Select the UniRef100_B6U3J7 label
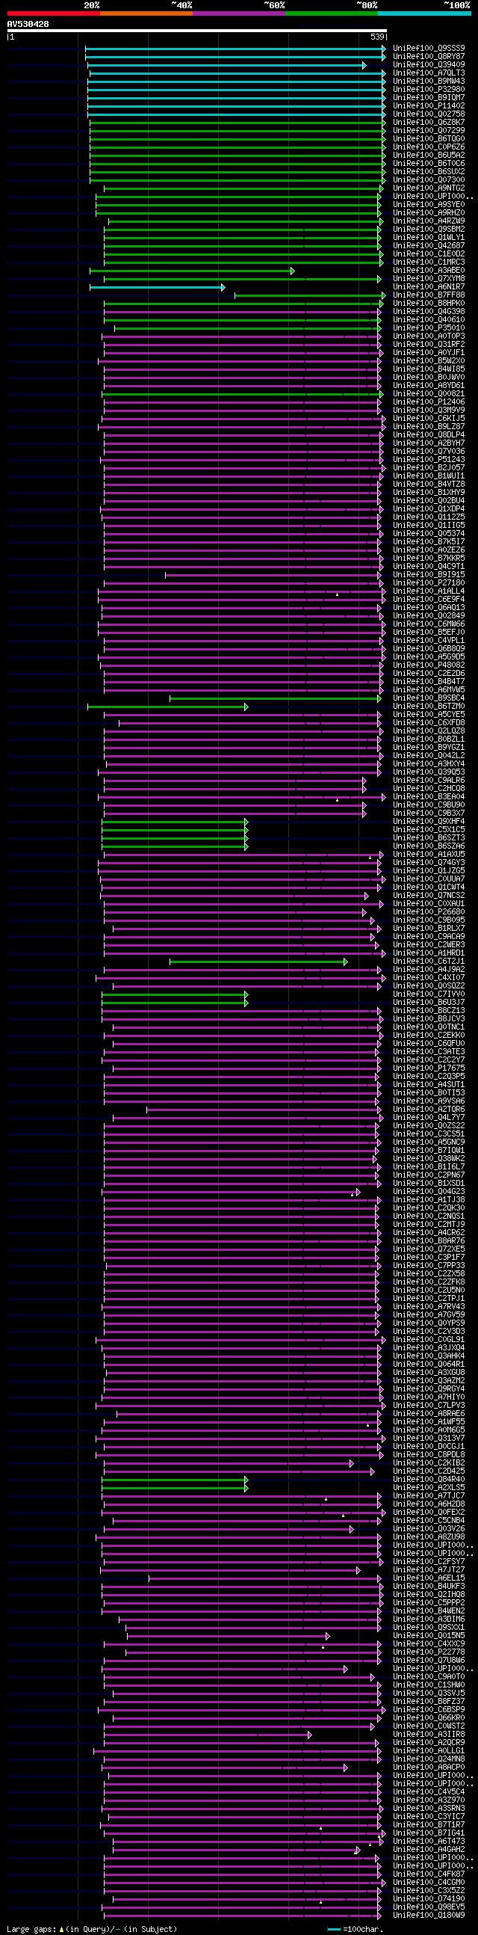Viewport: 478px width, 1935px height. point(429,1002)
